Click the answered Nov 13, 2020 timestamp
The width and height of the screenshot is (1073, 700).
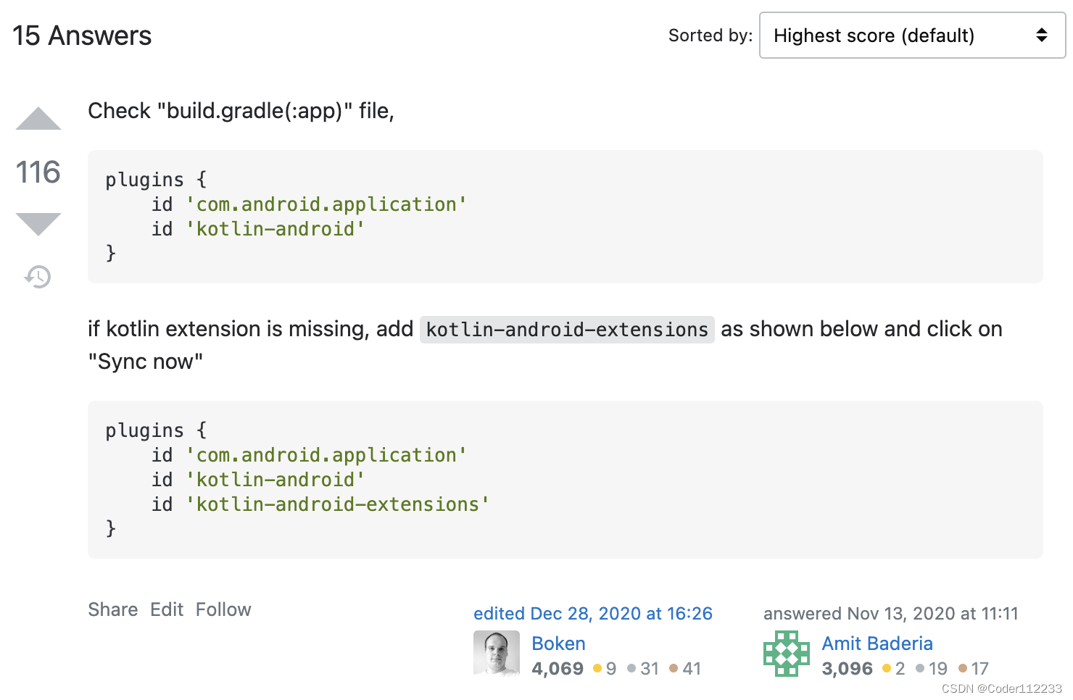pyautogui.click(x=891, y=613)
